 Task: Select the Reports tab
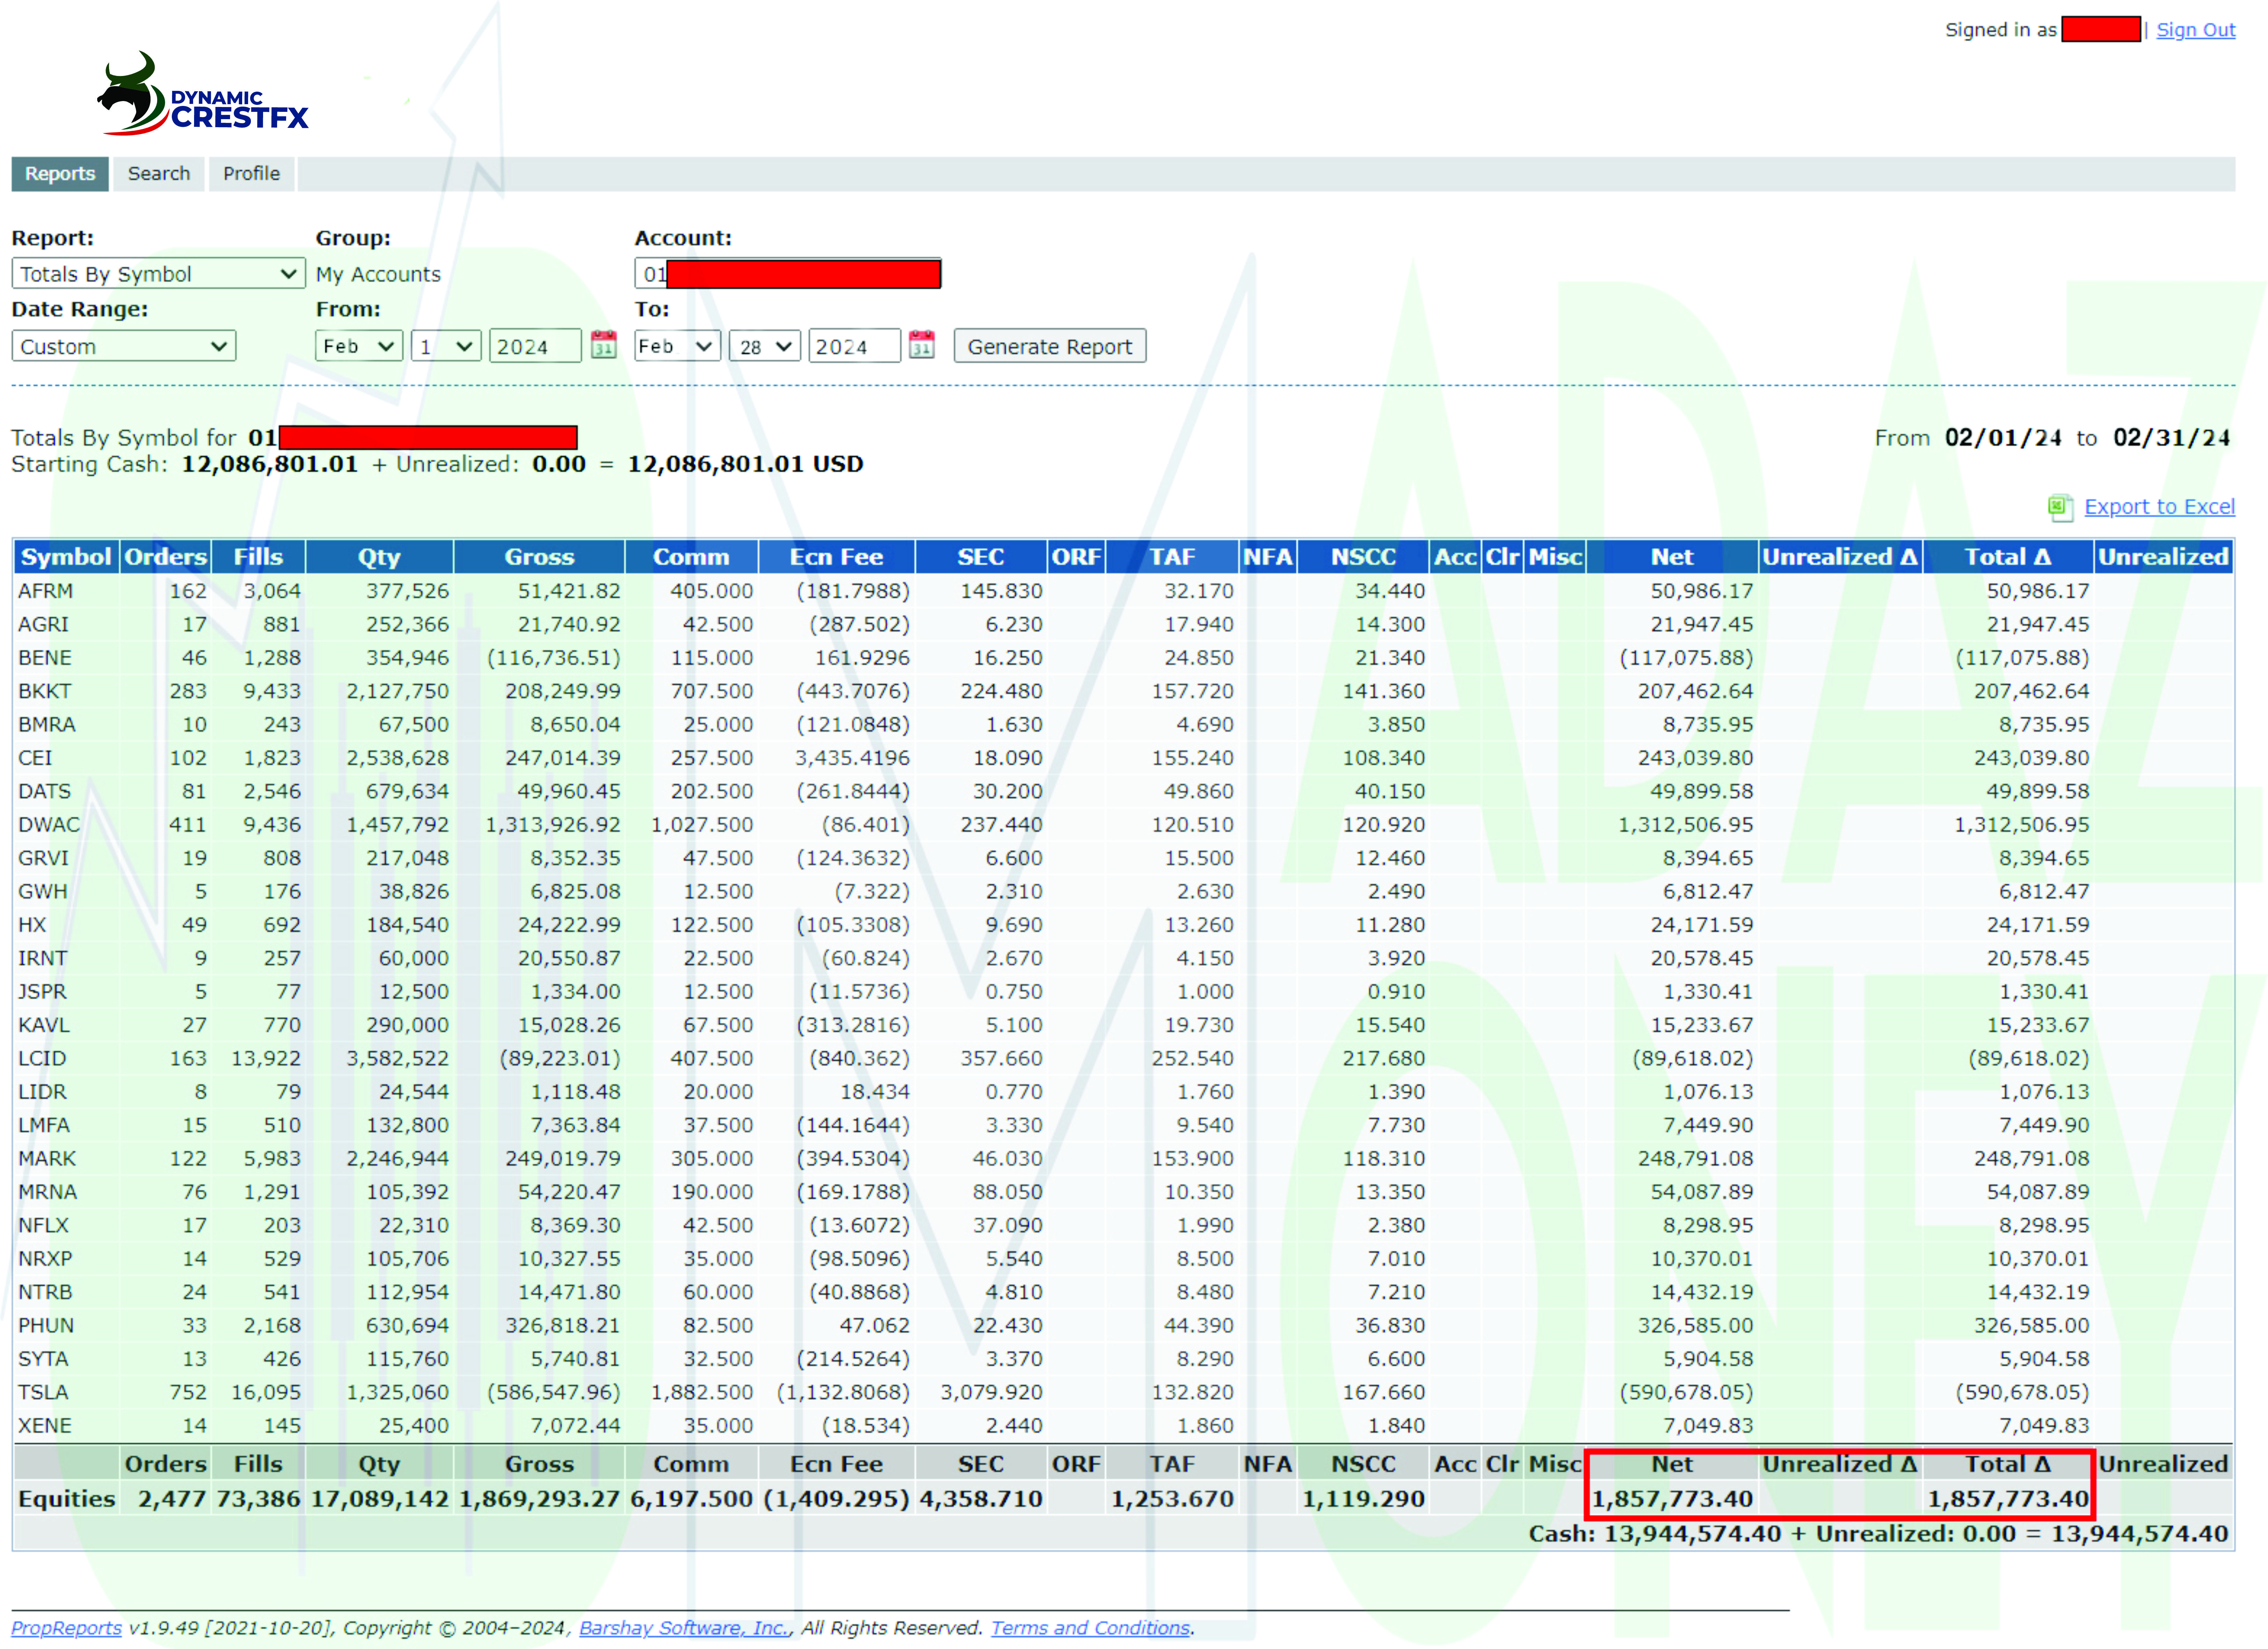(x=60, y=174)
